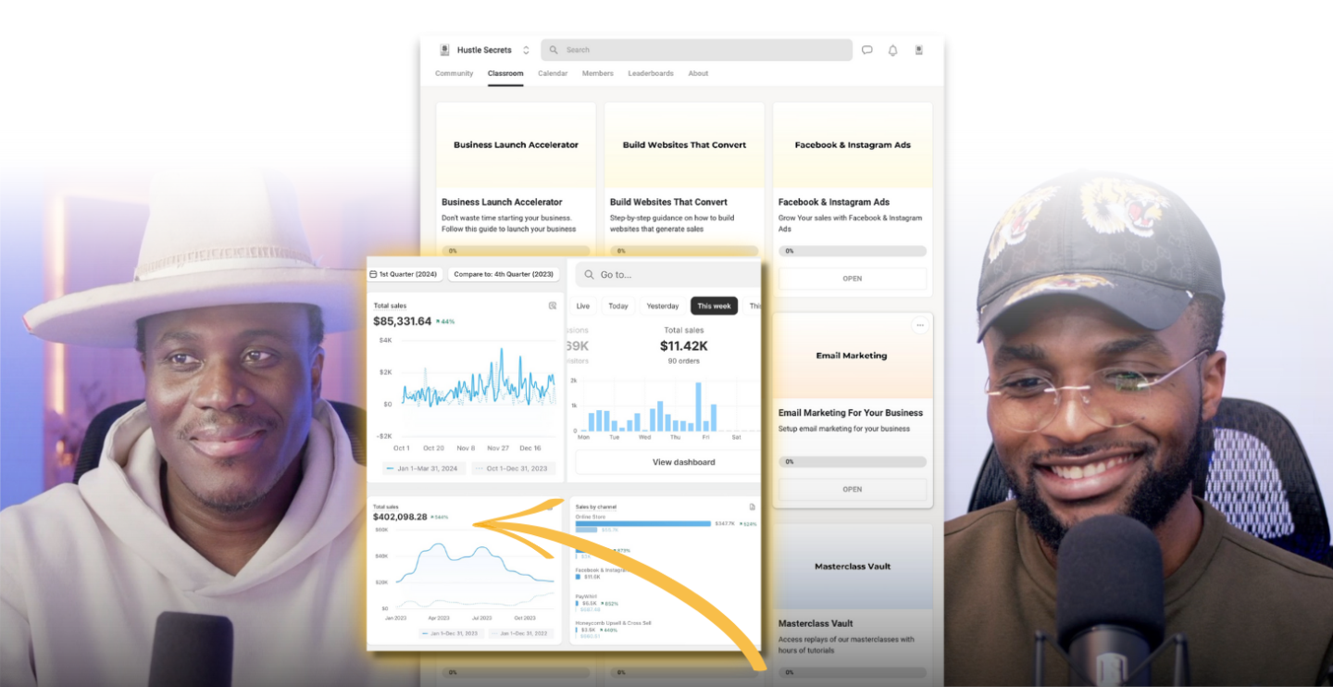Open the 1st Quarter (2024) date picker
This screenshot has width=1333, height=687.
pyautogui.click(x=405, y=274)
